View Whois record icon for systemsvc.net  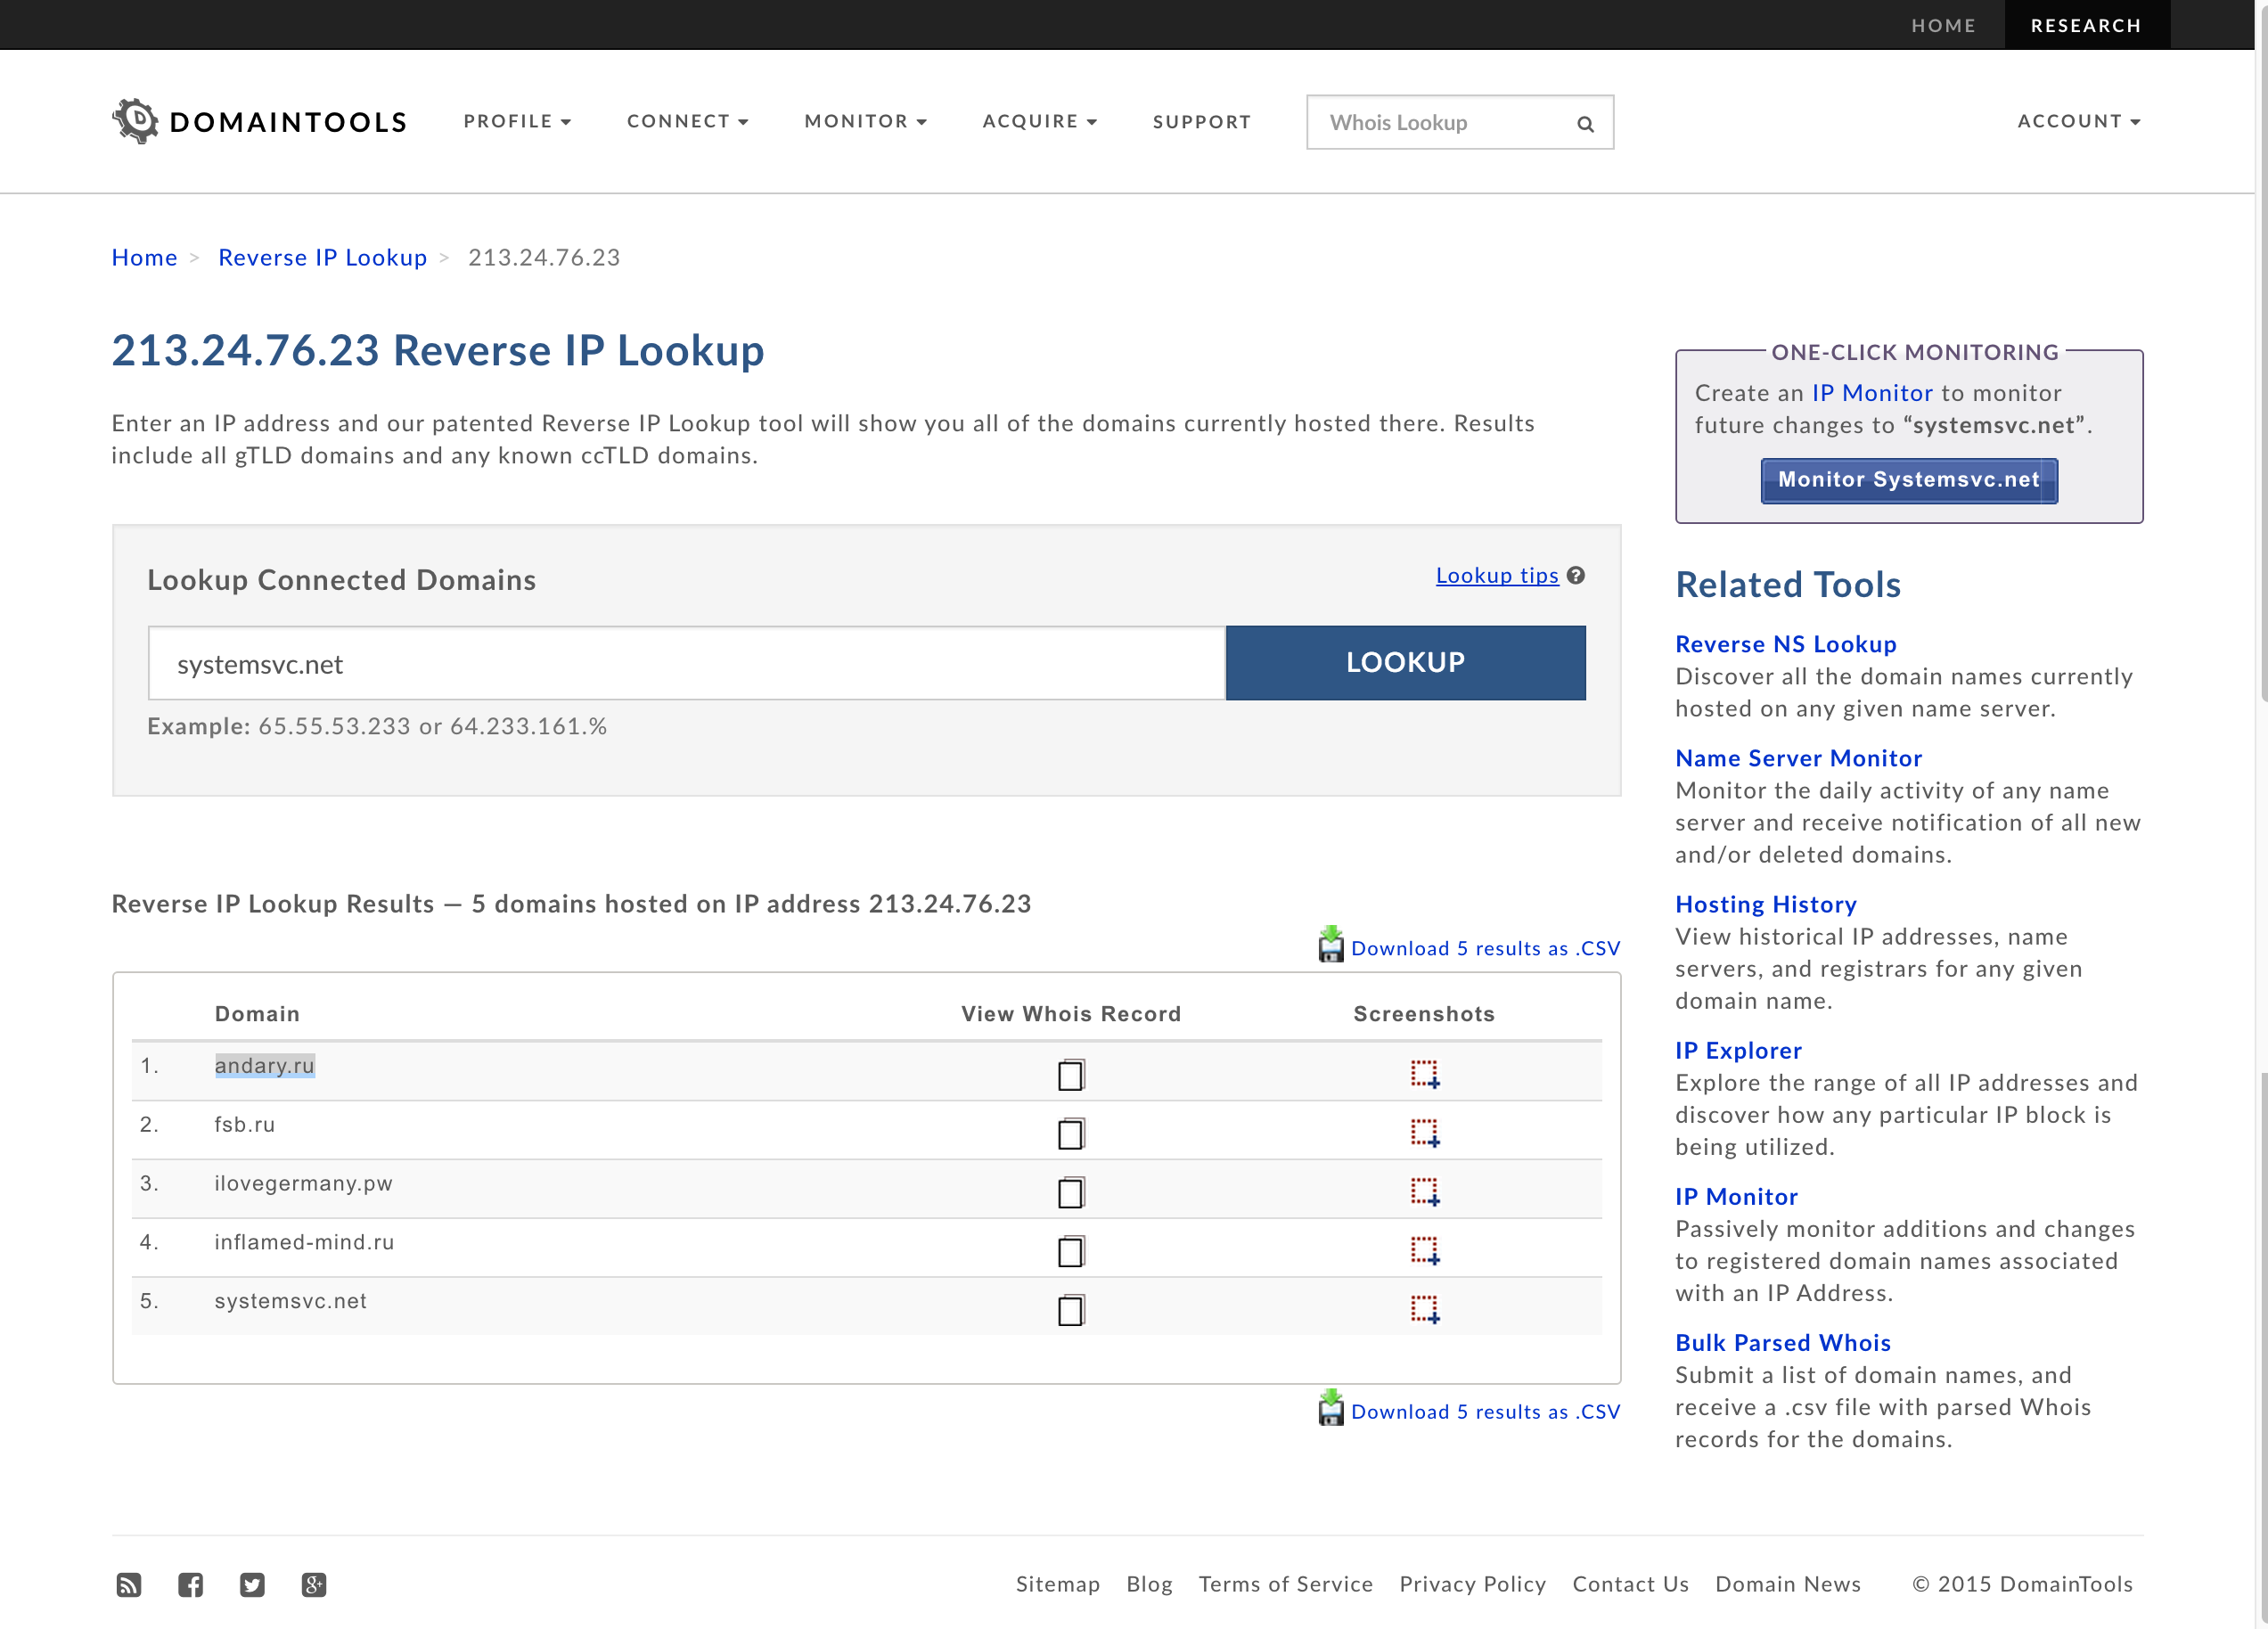click(x=1070, y=1309)
